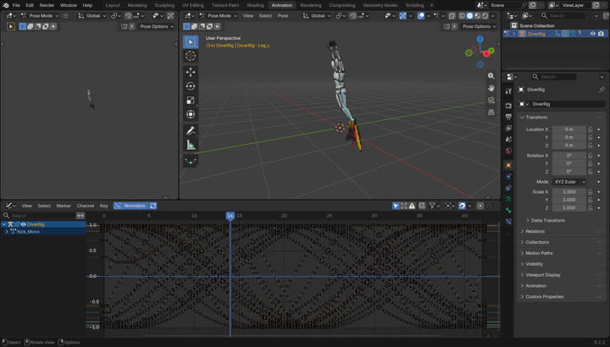Open graph editor Key menu
610x347 pixels.
pos(104,206)
